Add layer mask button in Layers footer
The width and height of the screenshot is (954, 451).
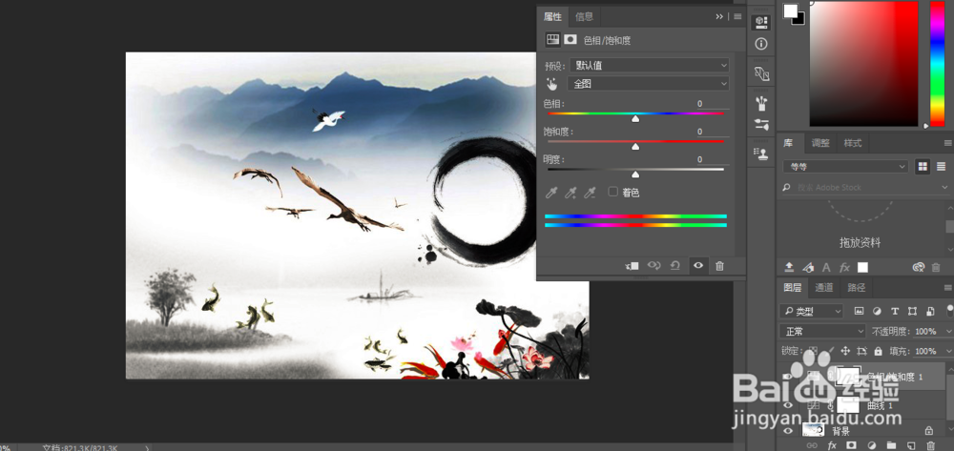(851, 445)
